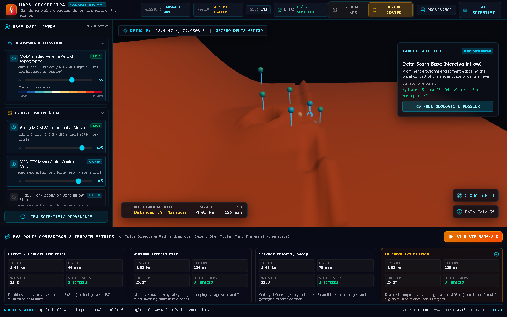Viewport: 507px width, 317px height.
Task: Collapse the Orbital Imagery & CTX section
Action: [x=102, y=113]
